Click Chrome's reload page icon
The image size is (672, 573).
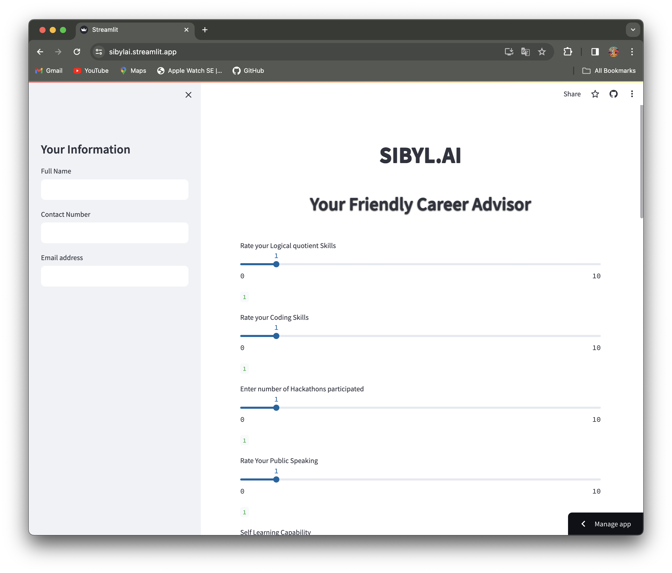click(x=77, y=52)
